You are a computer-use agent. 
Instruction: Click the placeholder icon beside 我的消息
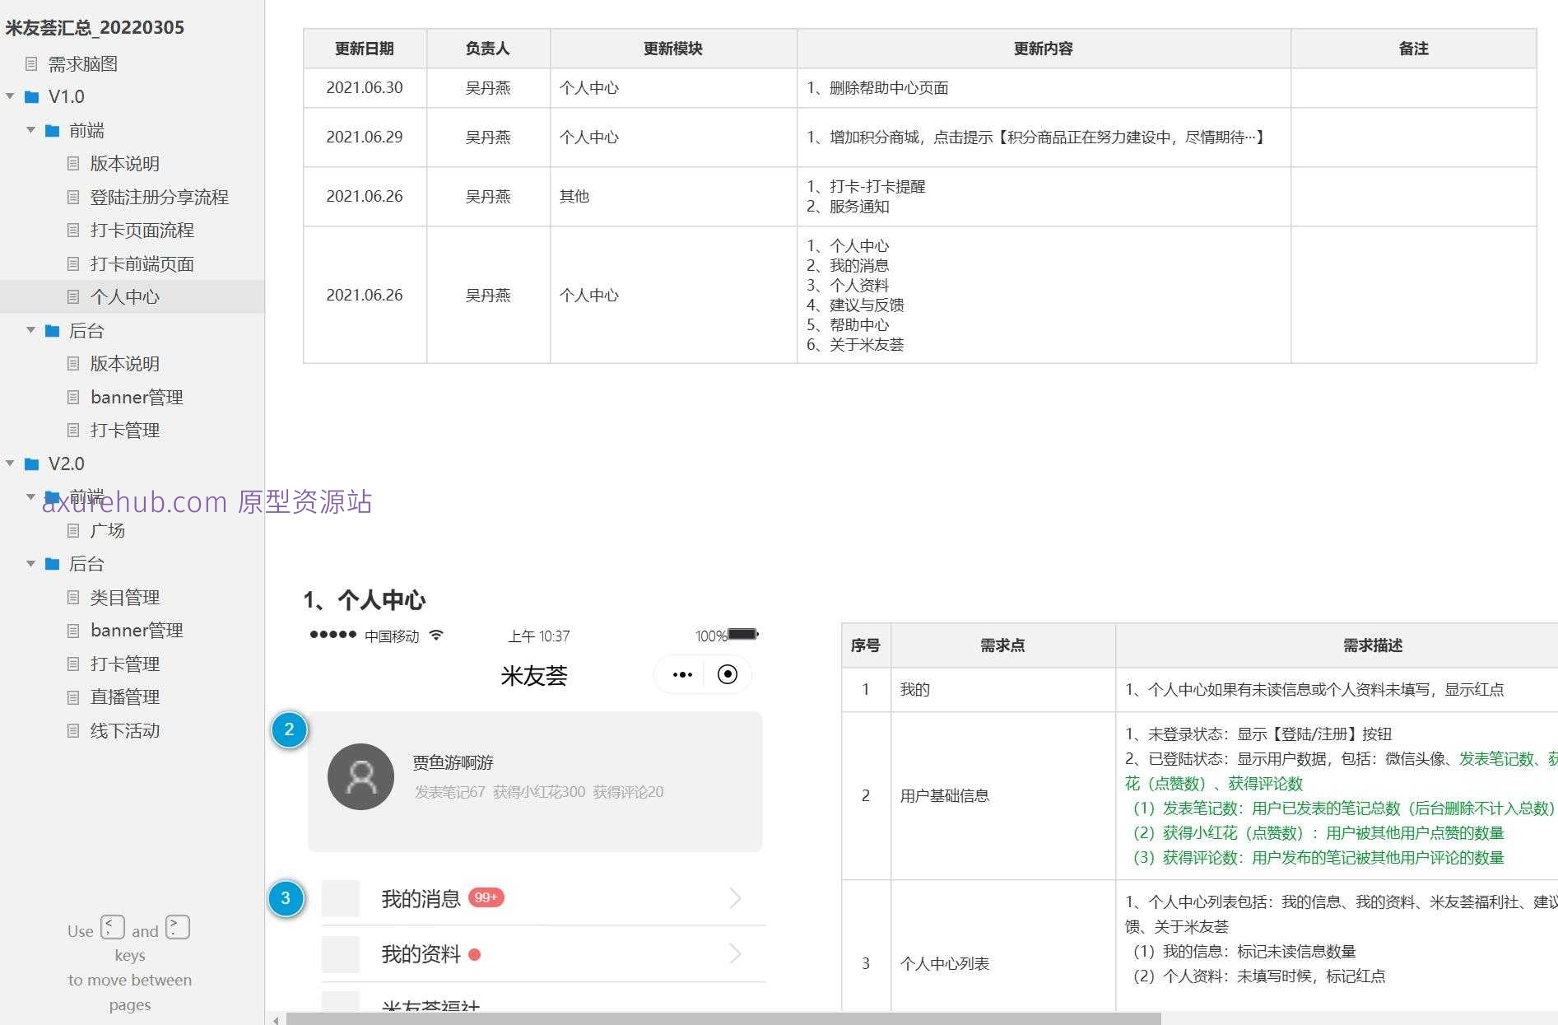tap(341, 897)
